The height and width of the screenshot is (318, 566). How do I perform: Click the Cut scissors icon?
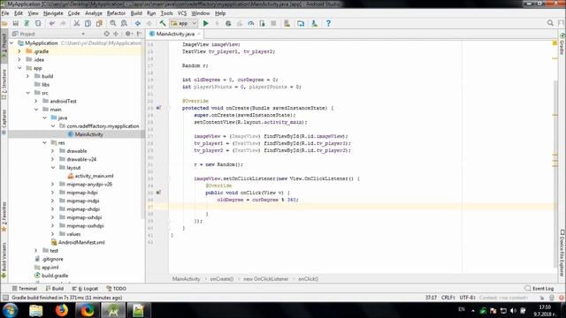click(77, 24)
